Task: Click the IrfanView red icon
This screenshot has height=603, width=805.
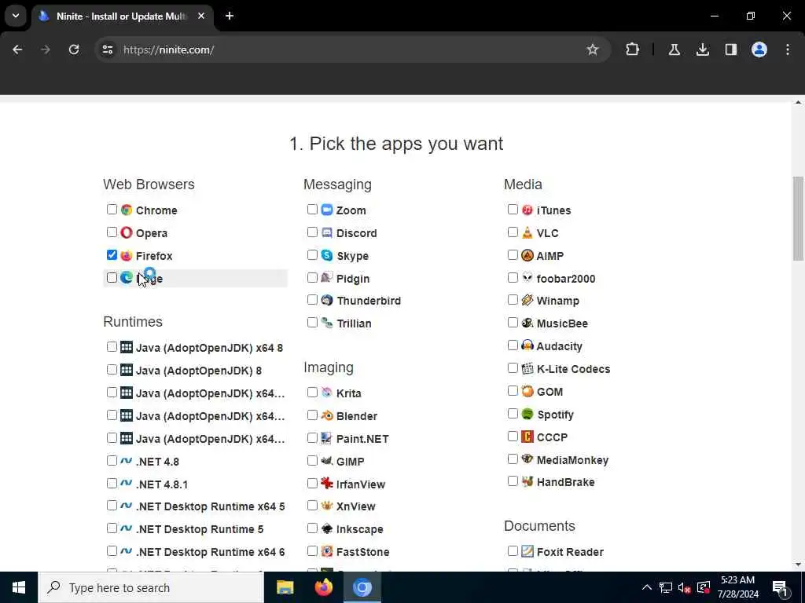Action: [327, 484]
